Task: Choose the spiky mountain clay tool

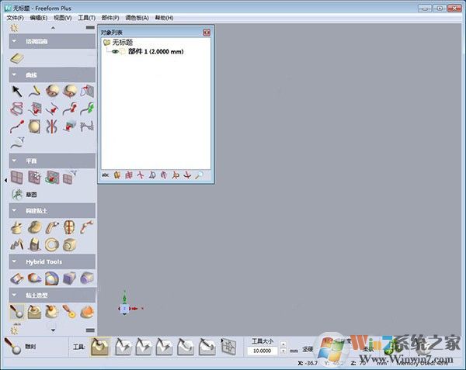Action: click(x=17, y=245)
